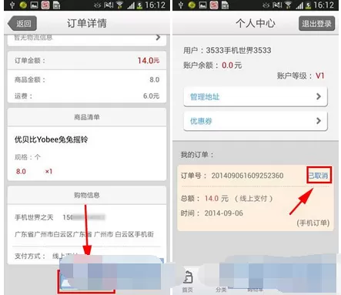Open logistics info via the 暂无物流信息 chevron
This screenshot has width=341, height=295.
pyautogui.click(x=158, y=38)
